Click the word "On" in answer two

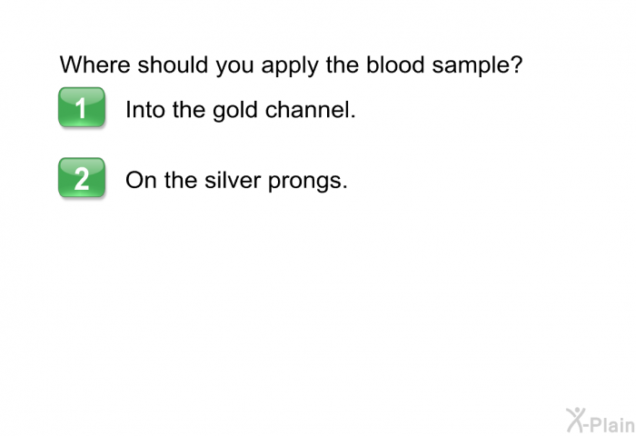[141, 180]
